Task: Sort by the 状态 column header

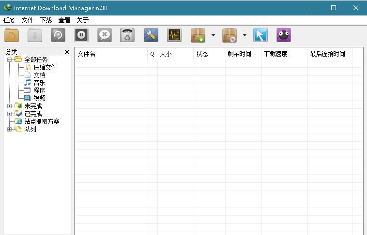Action: click(x=210, y=54)
